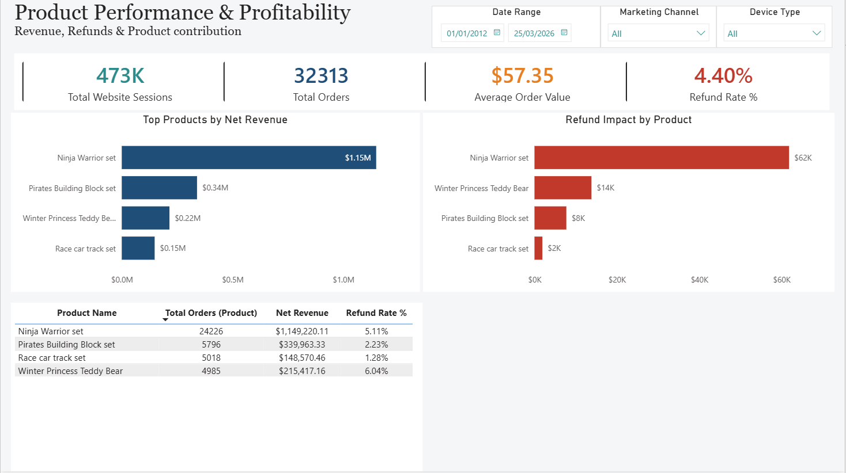Select the Winter Princess Teddy Bear table row

[70, 371]
